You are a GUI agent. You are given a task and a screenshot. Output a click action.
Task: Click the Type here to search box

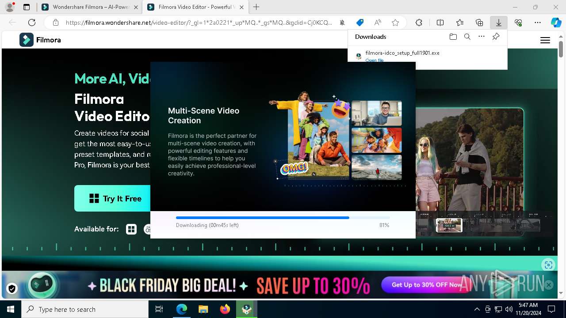pos(85,309)
